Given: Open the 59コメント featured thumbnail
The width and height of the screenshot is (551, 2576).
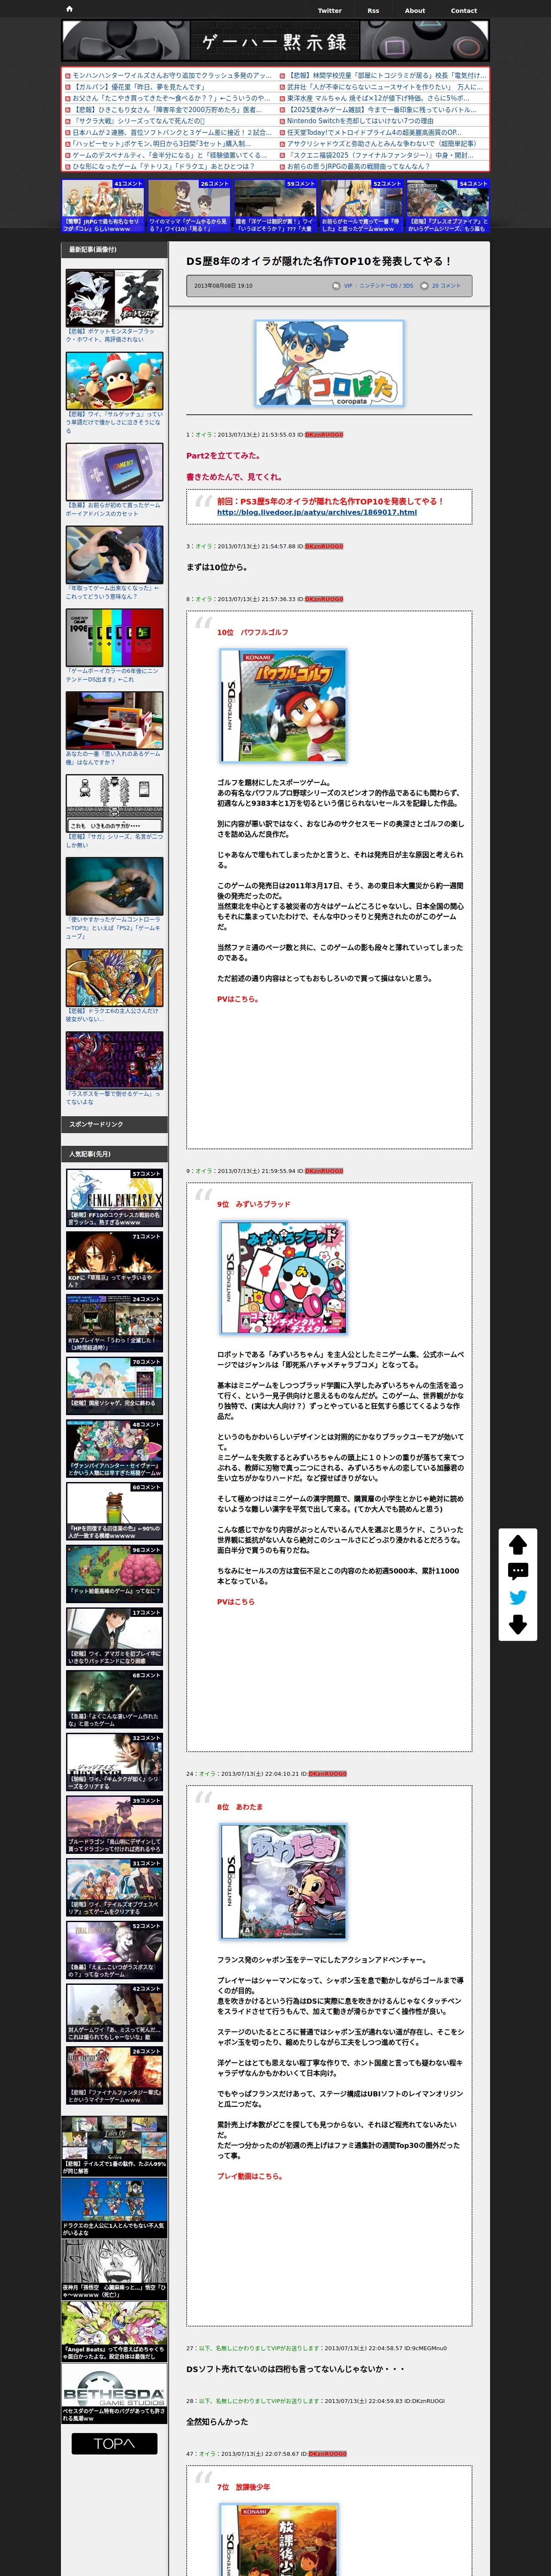Looking at the screenshot, I should coord(275,206).
